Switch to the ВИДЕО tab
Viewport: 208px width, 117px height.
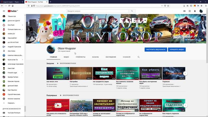(66, 57)
